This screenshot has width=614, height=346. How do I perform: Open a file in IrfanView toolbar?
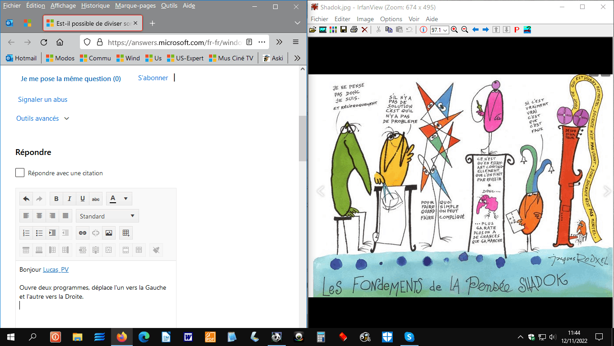point(312,30)
